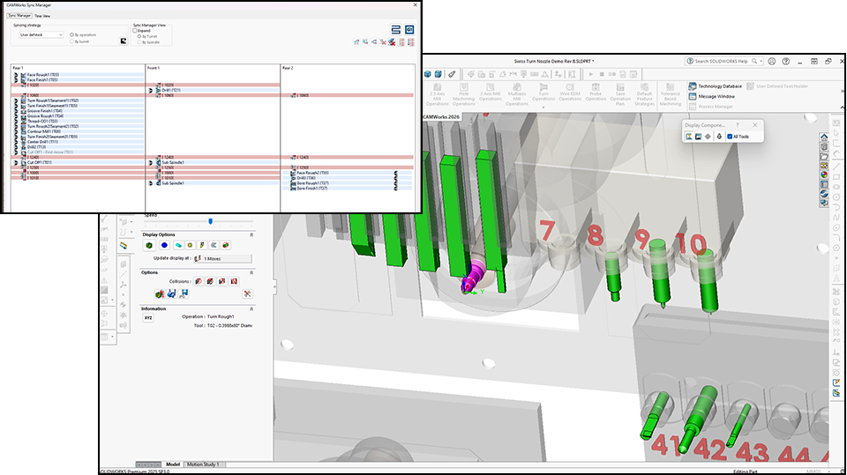Screen dimensions: 847x475
Task: Click the XYZ information button
Action: (148, 318)
